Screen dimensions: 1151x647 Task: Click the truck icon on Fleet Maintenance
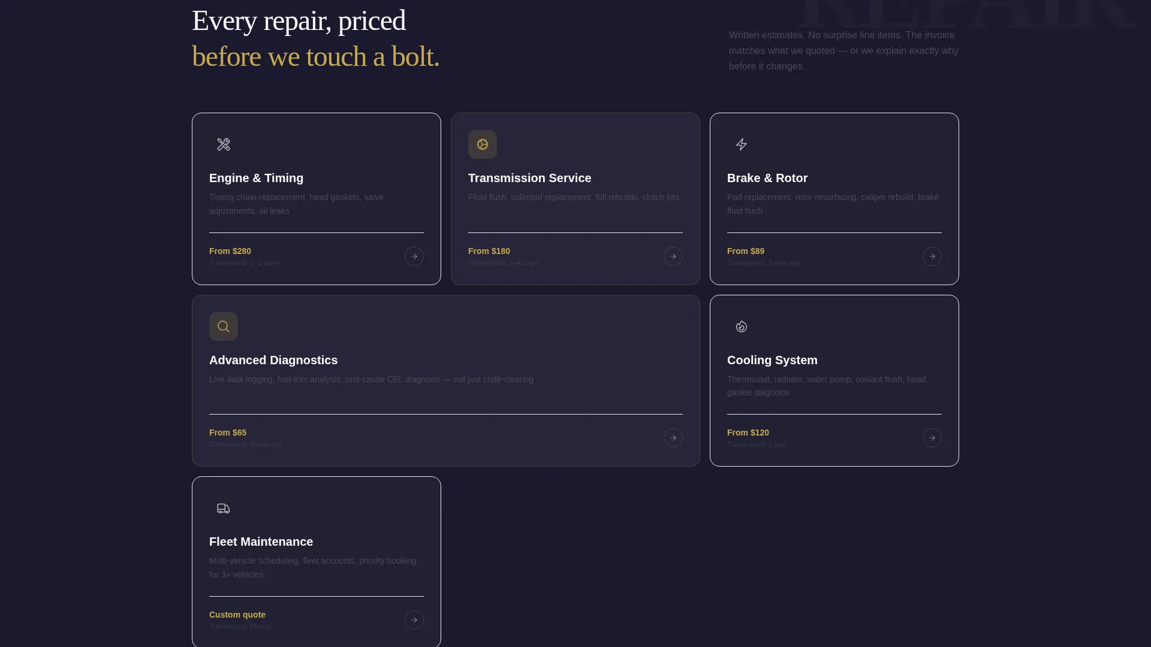pyautogui.click(x=224, y=509)
